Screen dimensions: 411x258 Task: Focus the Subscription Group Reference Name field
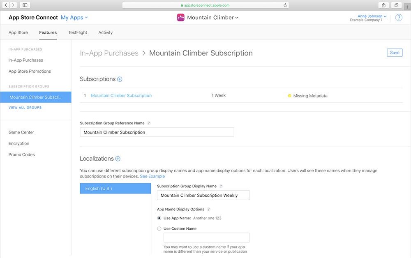pyautogui.click(x=157, y=132)
